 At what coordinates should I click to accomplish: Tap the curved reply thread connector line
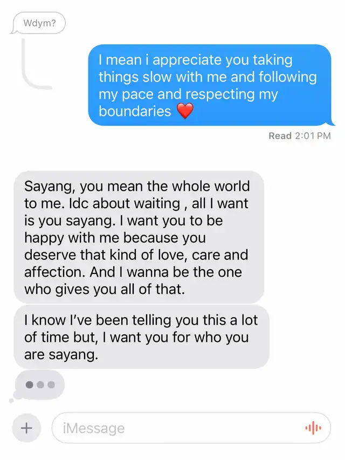click(x=34, y=64)
